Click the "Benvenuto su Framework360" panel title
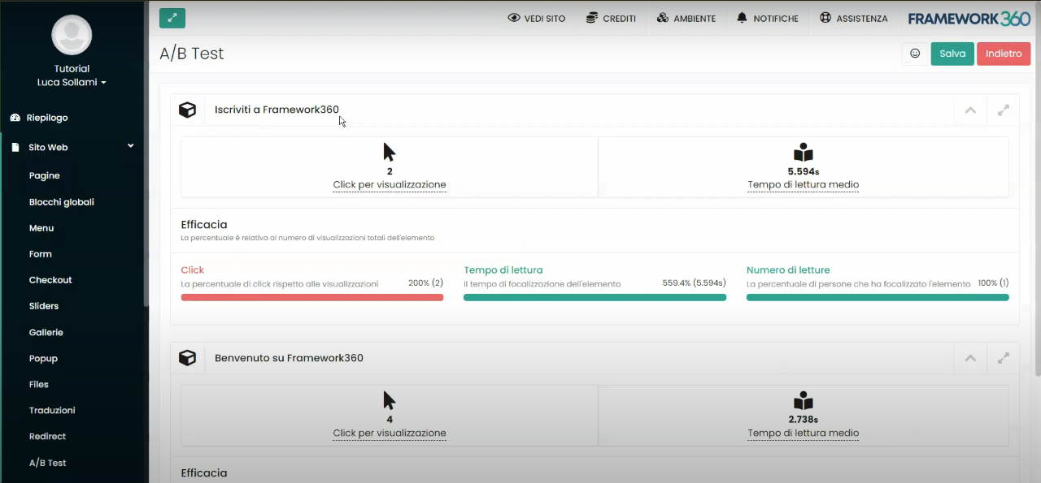Screen dimensions: 1041x483 pos(289,358)
